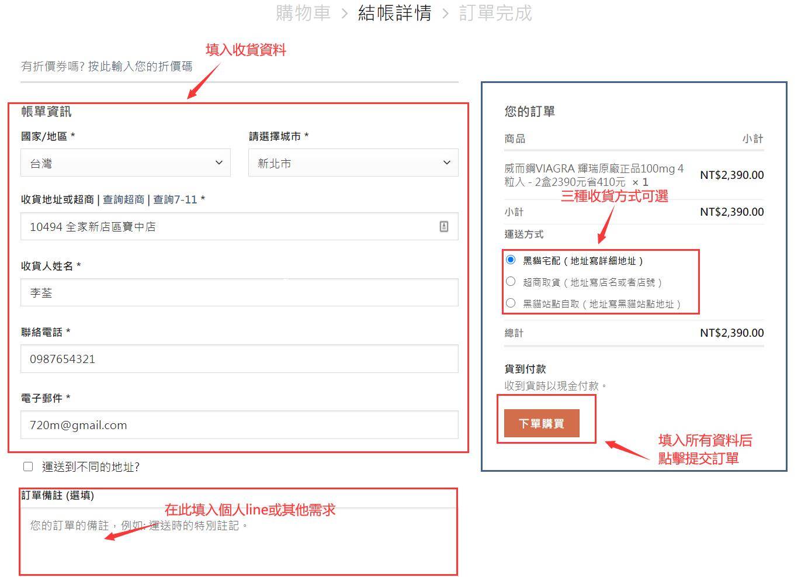Open the city dropdown showing 新北市

[353, 163]
